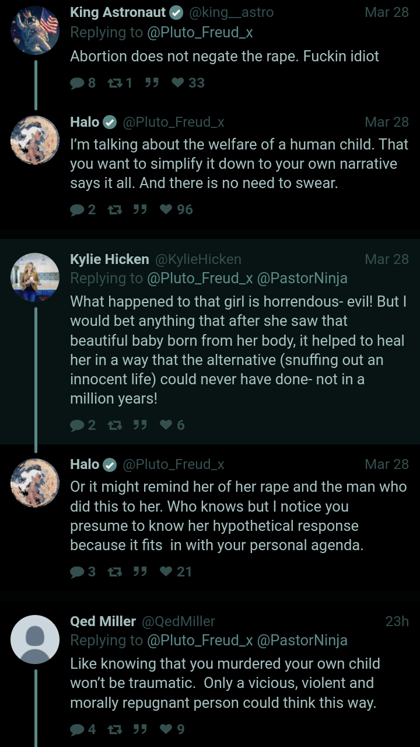Quote Kylie Hicken's tweet

click(139, 425)
